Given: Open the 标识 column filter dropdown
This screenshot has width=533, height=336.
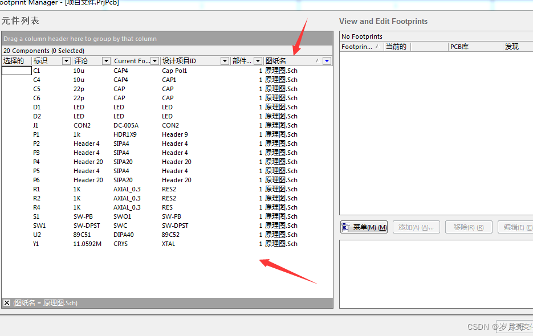Looking at the screenshot, I should (x=66, y=61).
